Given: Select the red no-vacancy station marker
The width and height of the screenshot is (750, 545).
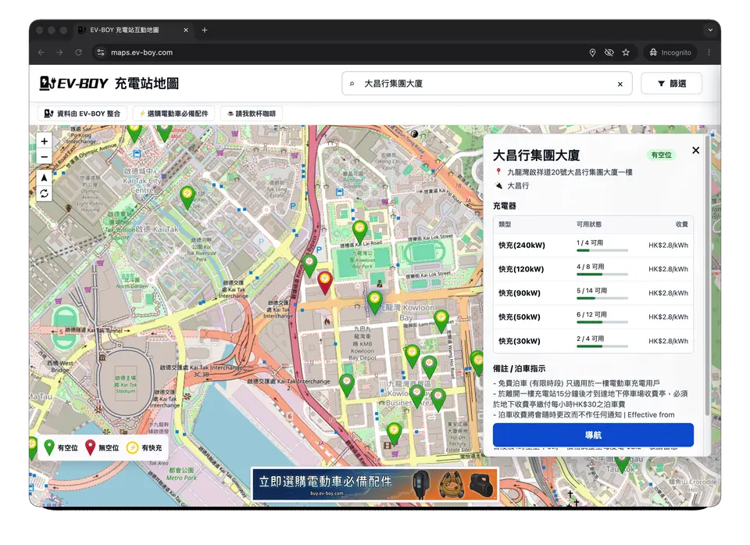Looking at the screenshot, I should pyautogui.click(x=325, y=282).
